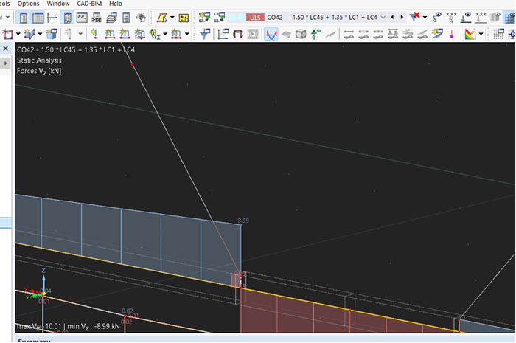Click the magenta pin marker icon
The height and width of the screenshot is (343, 516).
click(x=452, y=34)
